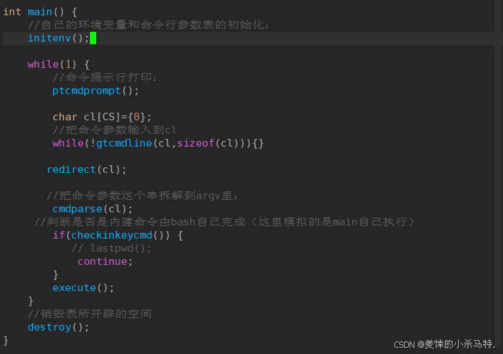Click the execute() function call

pyautogui.click(x=83, y=288)
